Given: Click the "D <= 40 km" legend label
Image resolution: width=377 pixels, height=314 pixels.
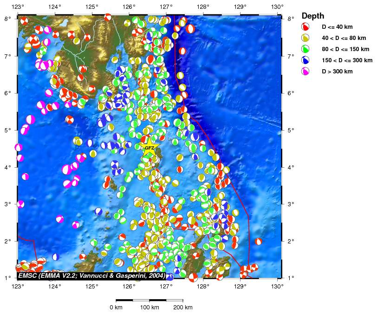Looking at the screenshot, I should (x=337, y=27).
